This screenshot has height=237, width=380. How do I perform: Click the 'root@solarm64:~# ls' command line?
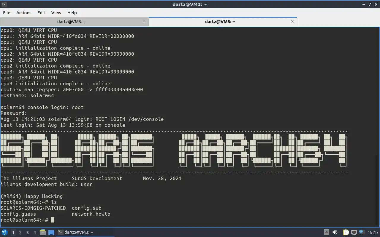click(29, 202)
